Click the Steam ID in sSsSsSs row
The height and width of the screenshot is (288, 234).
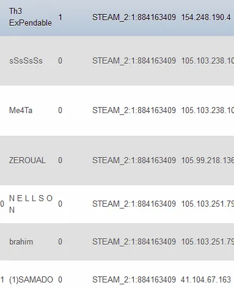coord(134,61)
